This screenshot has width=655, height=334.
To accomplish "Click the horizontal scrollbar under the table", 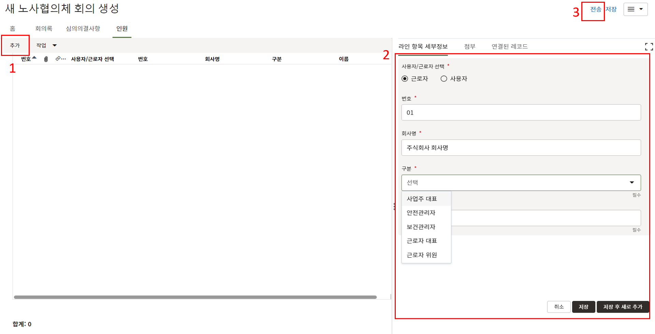I will (x=195, y=297).
